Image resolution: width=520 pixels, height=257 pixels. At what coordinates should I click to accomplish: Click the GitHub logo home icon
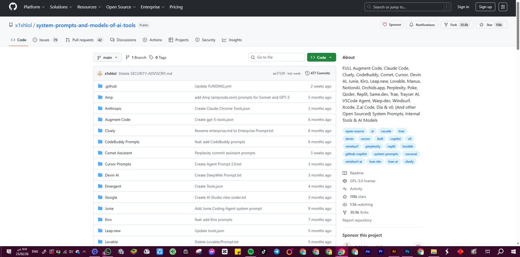tap(13, 7)
